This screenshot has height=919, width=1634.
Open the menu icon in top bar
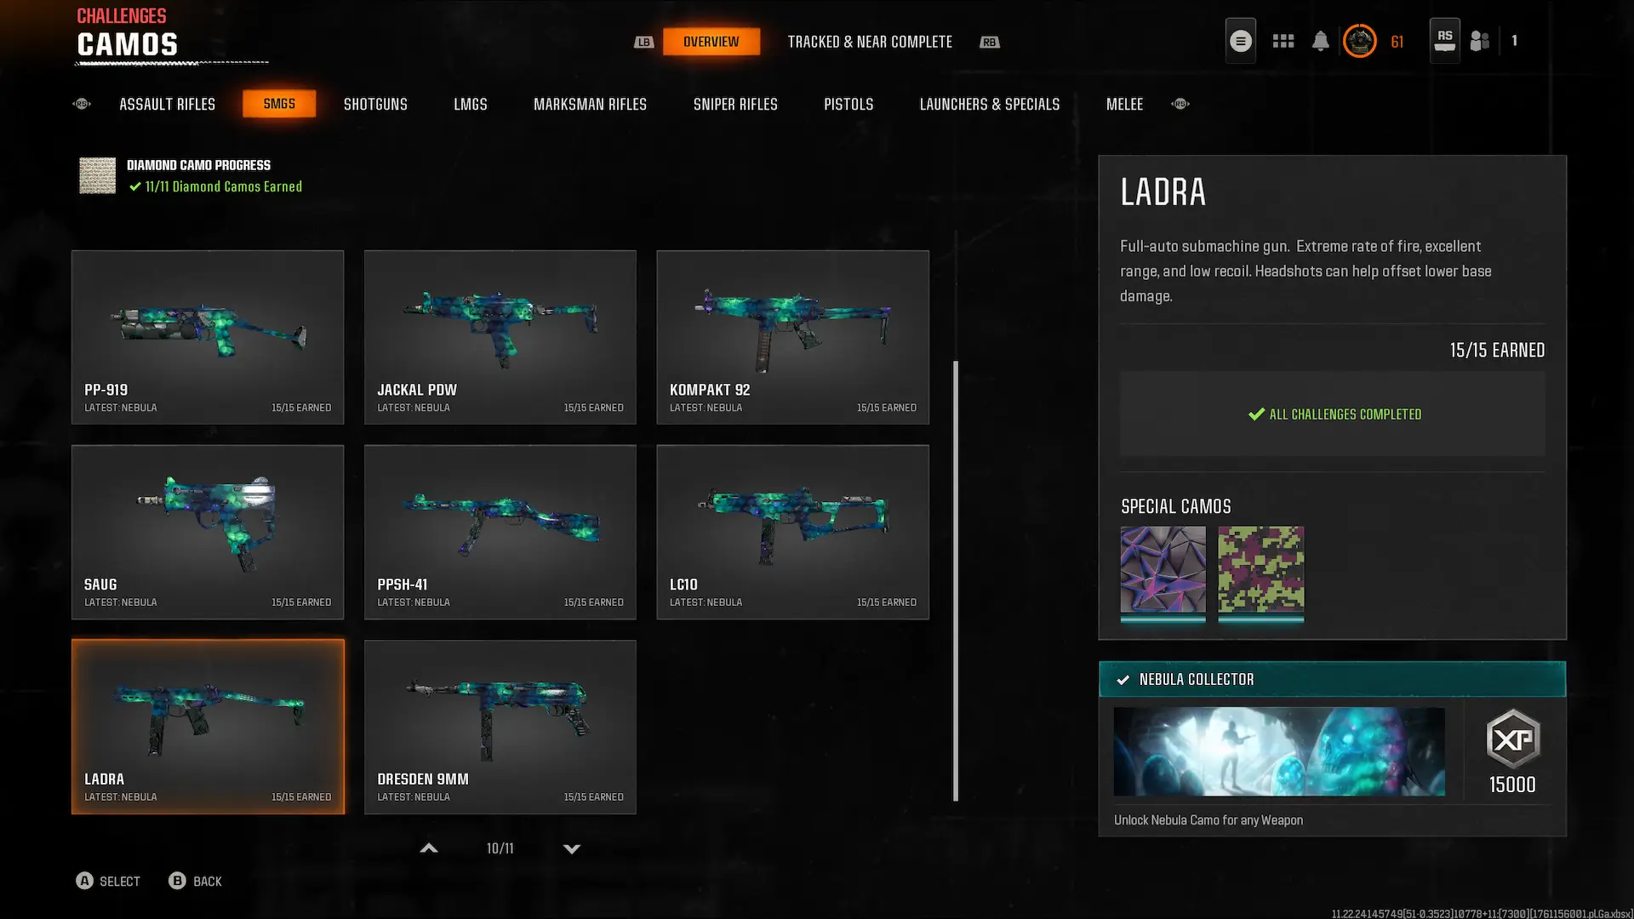(x=1240, y=41)
